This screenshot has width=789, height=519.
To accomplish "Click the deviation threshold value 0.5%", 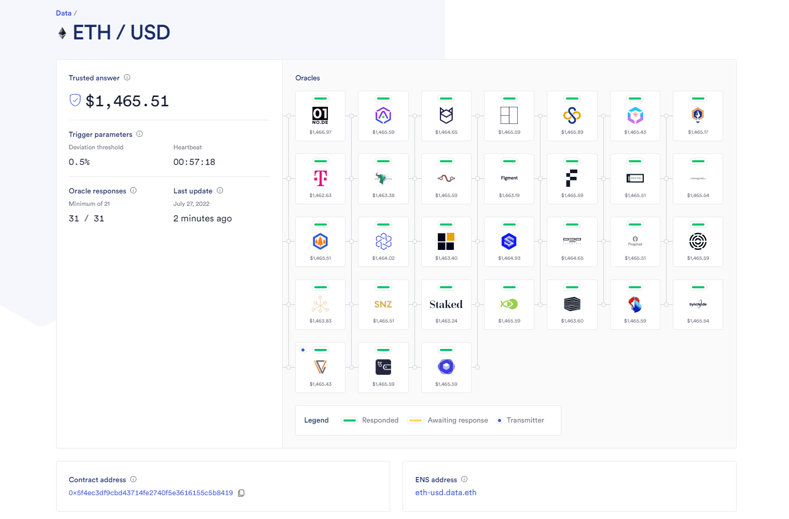I will pos(79,162).
